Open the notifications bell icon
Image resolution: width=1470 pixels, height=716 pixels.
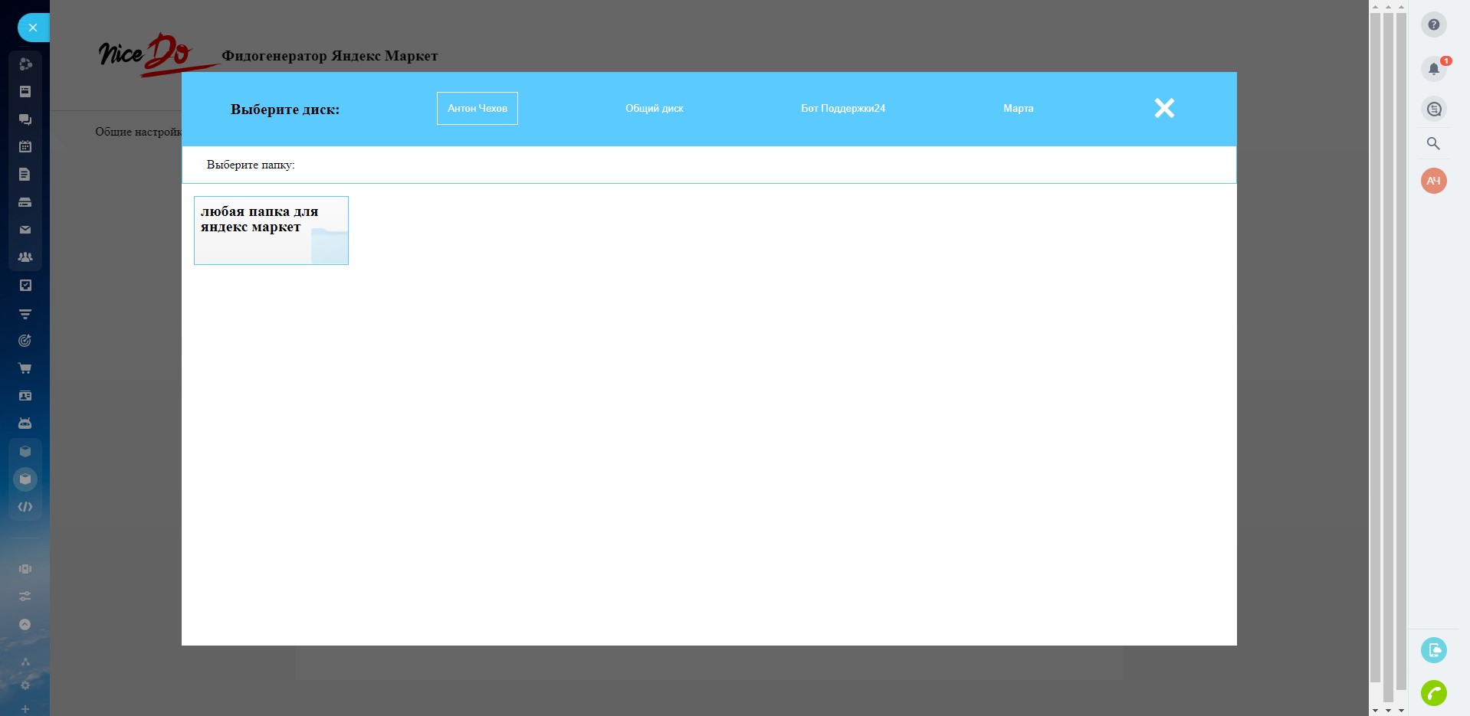1434,69
